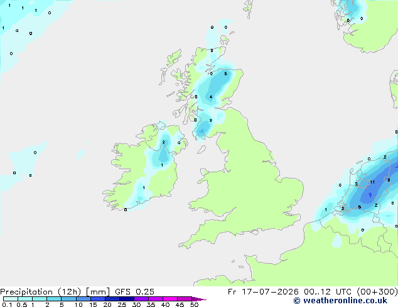Click the 'Precipitation (12h) [mm]' title text

[x=55, y=292]
